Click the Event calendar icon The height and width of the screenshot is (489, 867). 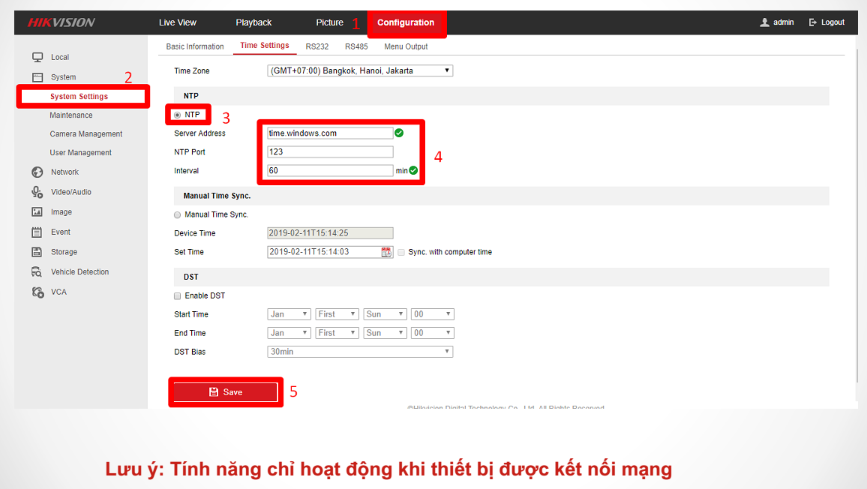pyautogui.click(x=37, y=232)
